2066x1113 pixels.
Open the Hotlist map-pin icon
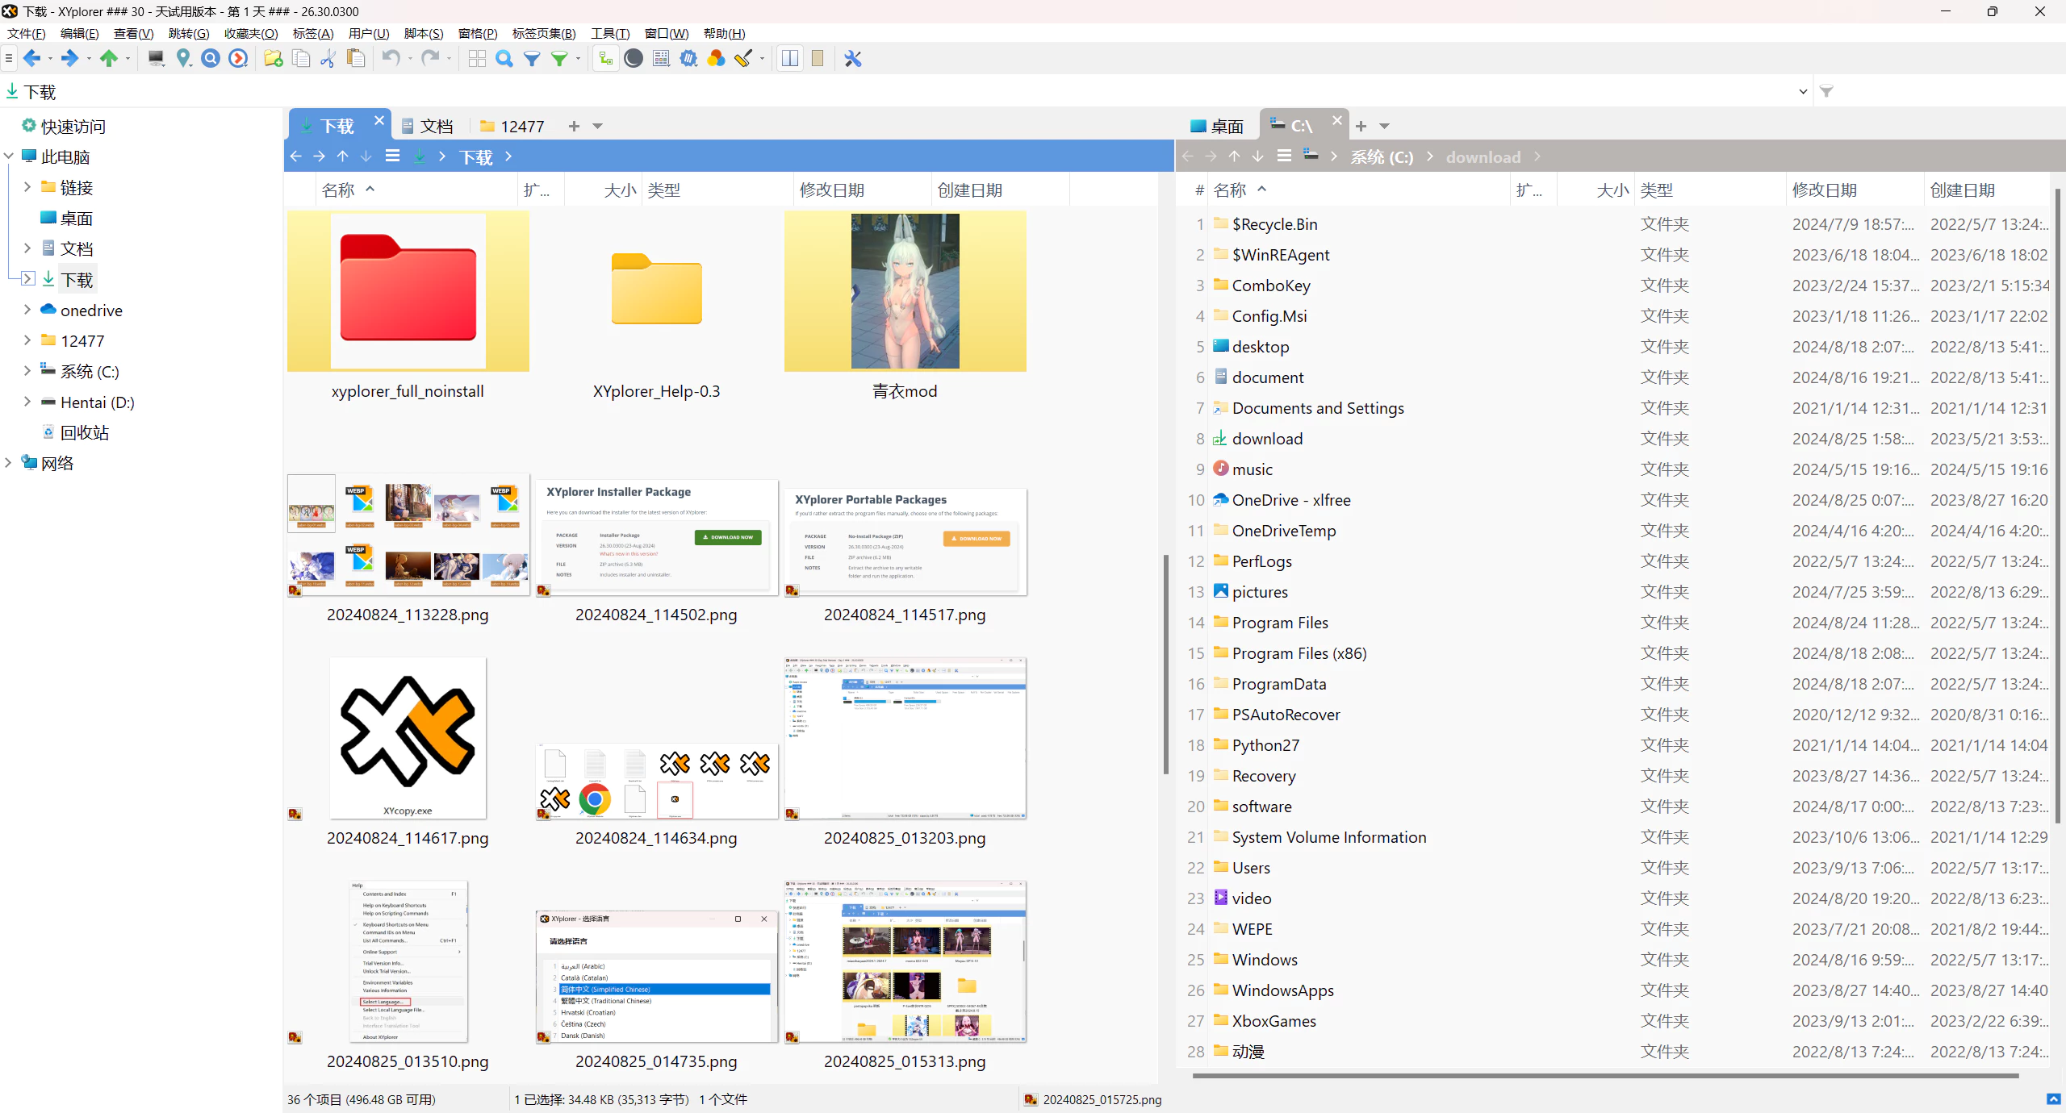tap(183, 58)
